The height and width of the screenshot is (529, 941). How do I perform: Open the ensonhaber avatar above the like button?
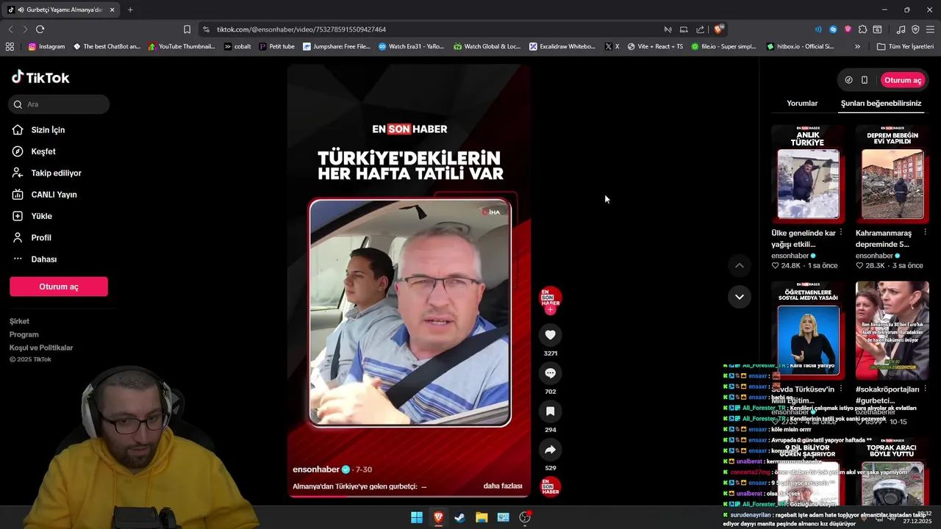551,298
